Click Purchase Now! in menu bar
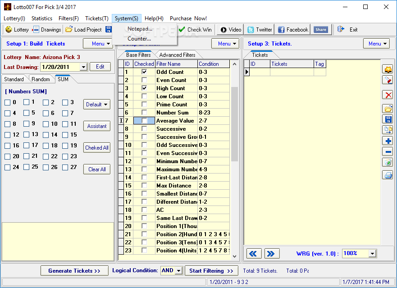The height and width of the screenshot is (288, 397). (x=188, y=18)
